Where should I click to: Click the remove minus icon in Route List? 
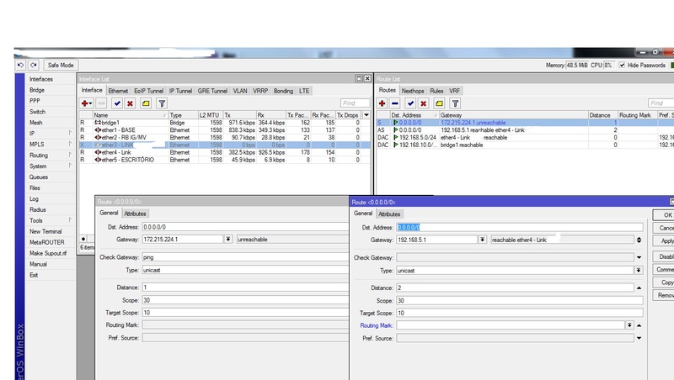pos(394,103)
